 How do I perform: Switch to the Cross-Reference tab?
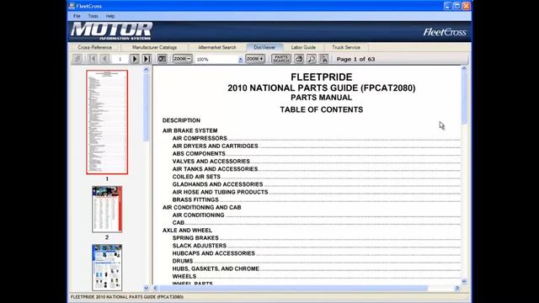pos(95,47)
